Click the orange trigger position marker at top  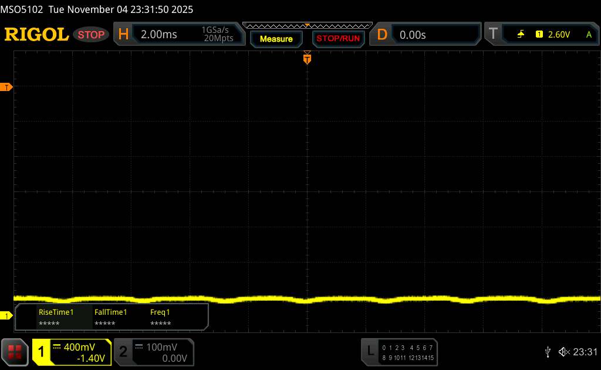tap(306, 58)
